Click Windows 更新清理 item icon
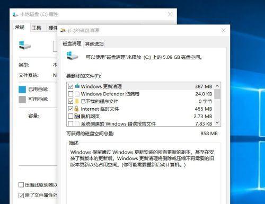The width and height of the screenshot is (265, 204). pyautogui.click(x=77, y=86)
